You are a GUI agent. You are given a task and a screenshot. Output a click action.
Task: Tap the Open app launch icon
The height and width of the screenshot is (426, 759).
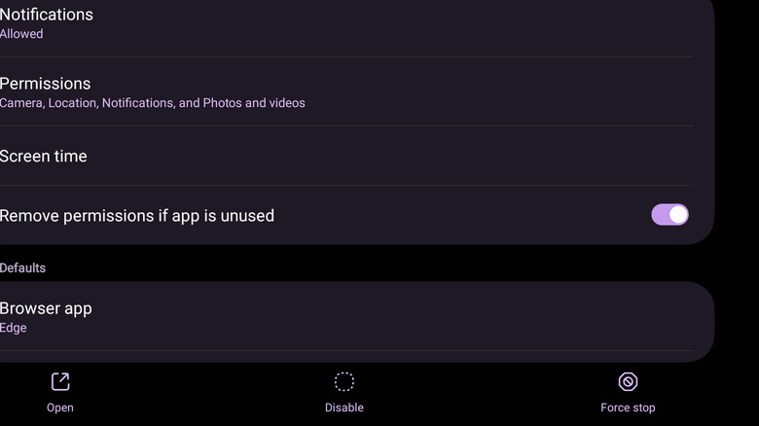coord(60,381)
